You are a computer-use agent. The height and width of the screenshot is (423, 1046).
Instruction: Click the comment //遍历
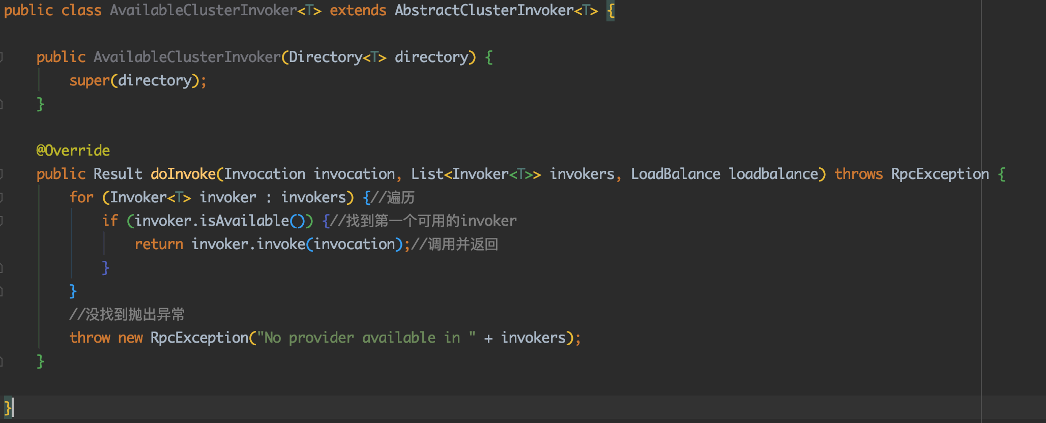393,197
